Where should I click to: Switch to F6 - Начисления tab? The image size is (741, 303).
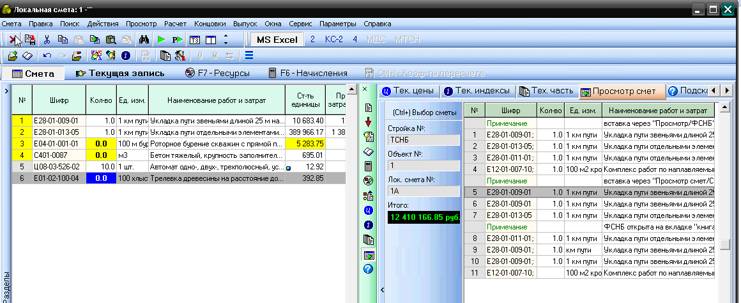(x=308, y=74)
